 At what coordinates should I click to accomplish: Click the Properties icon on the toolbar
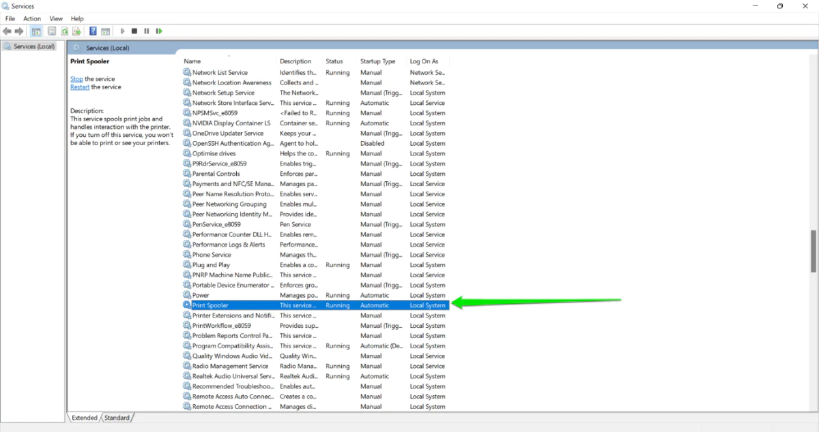click(52, 31)
